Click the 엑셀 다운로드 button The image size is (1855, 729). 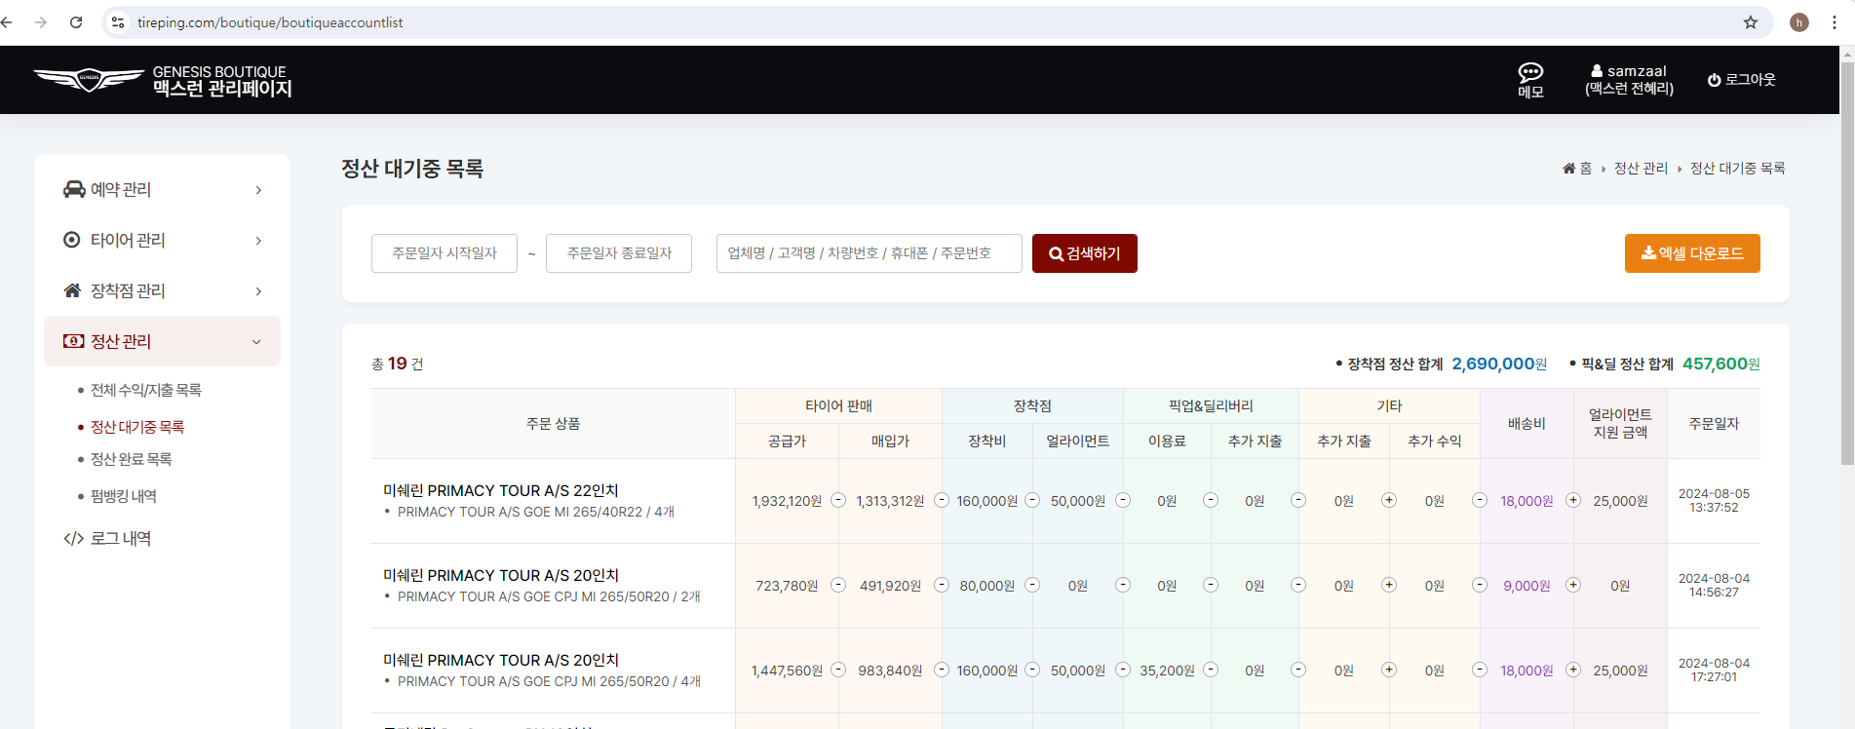1691,253
